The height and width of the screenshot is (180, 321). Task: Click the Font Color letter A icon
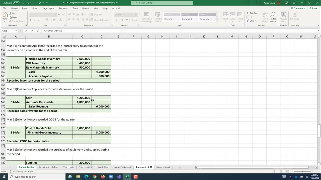tap(60, 20)
